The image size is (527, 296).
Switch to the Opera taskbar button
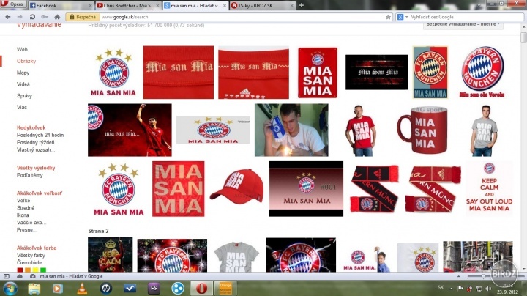click(202, 289)
